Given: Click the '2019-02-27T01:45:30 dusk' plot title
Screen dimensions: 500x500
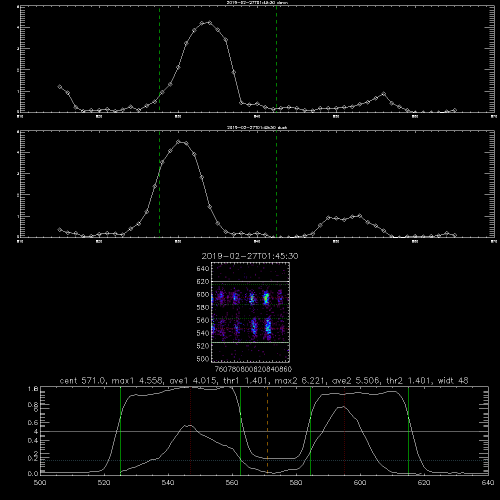Looking at the screenshot, I should pos(256,127).
